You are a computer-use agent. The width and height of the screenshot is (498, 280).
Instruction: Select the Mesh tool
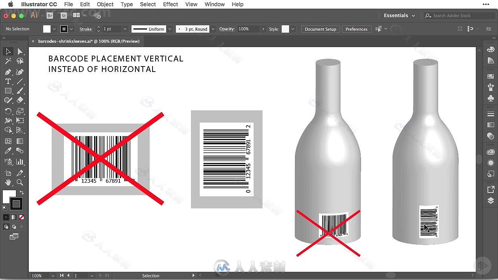pyautogui.click(x=8, y=141)
